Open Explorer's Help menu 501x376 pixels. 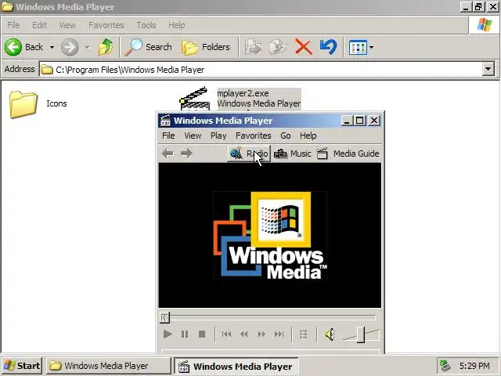pyautogui.click(x=177, y=25)
